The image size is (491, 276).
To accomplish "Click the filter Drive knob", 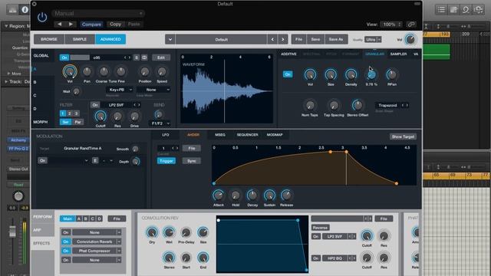I will (x=134, y=117).
